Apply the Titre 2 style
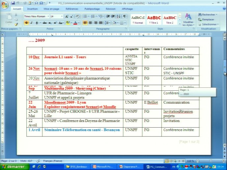The width and height of the screenshot is (227, 170). (170, 20)
